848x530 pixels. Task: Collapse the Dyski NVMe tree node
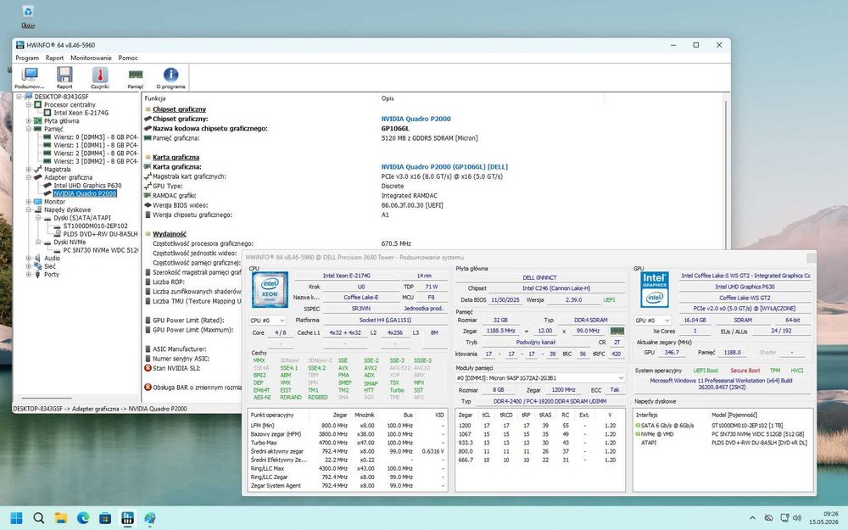(x=38, y=243)
